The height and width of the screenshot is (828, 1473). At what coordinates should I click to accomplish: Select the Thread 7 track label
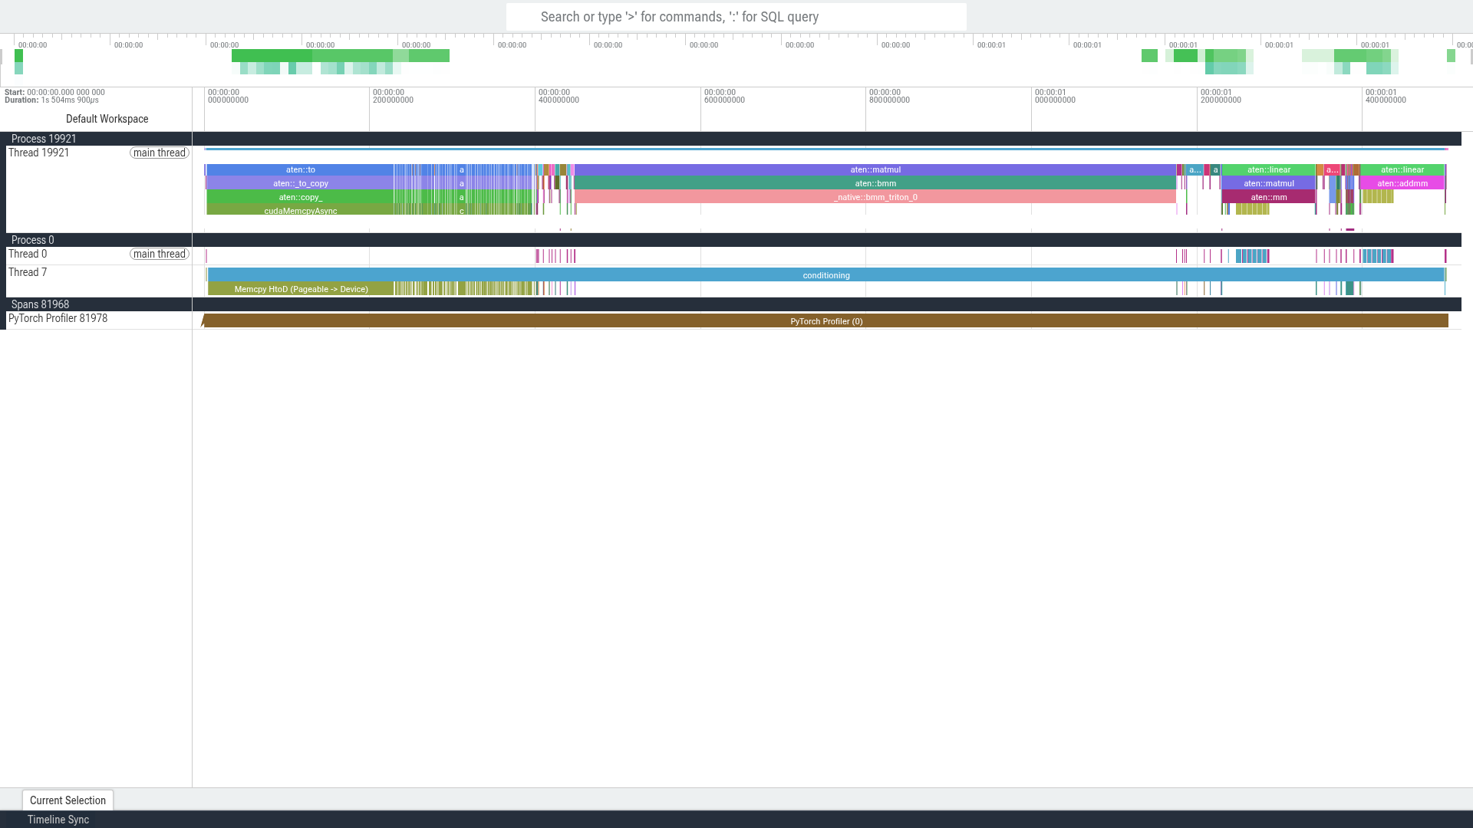tap(28, 272)
